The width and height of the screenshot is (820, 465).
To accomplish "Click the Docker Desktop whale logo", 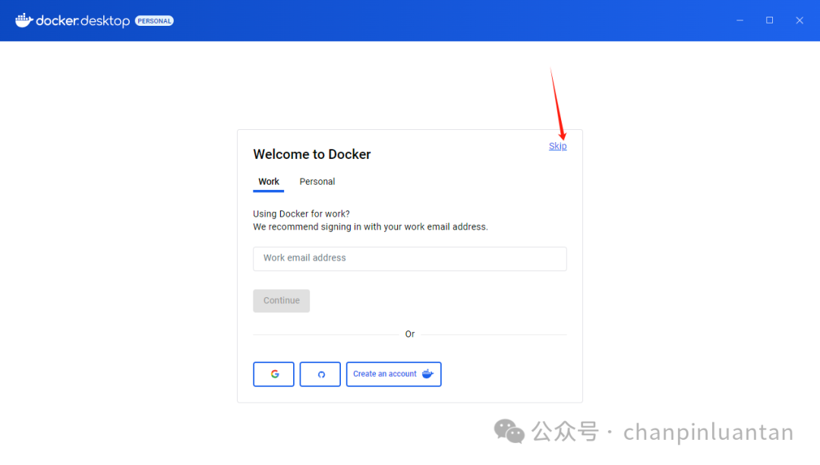I will (x=24, y=21).
